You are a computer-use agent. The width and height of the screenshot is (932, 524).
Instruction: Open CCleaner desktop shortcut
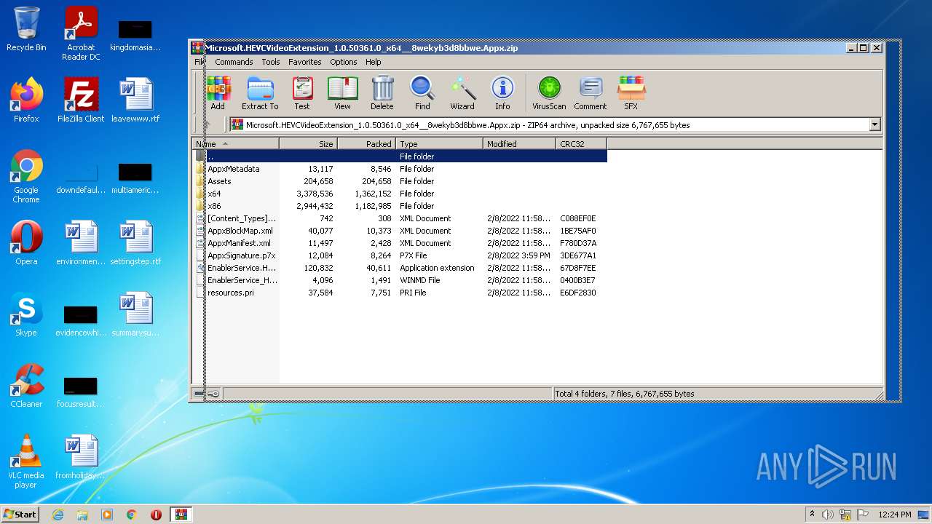[x=26, y=386]
